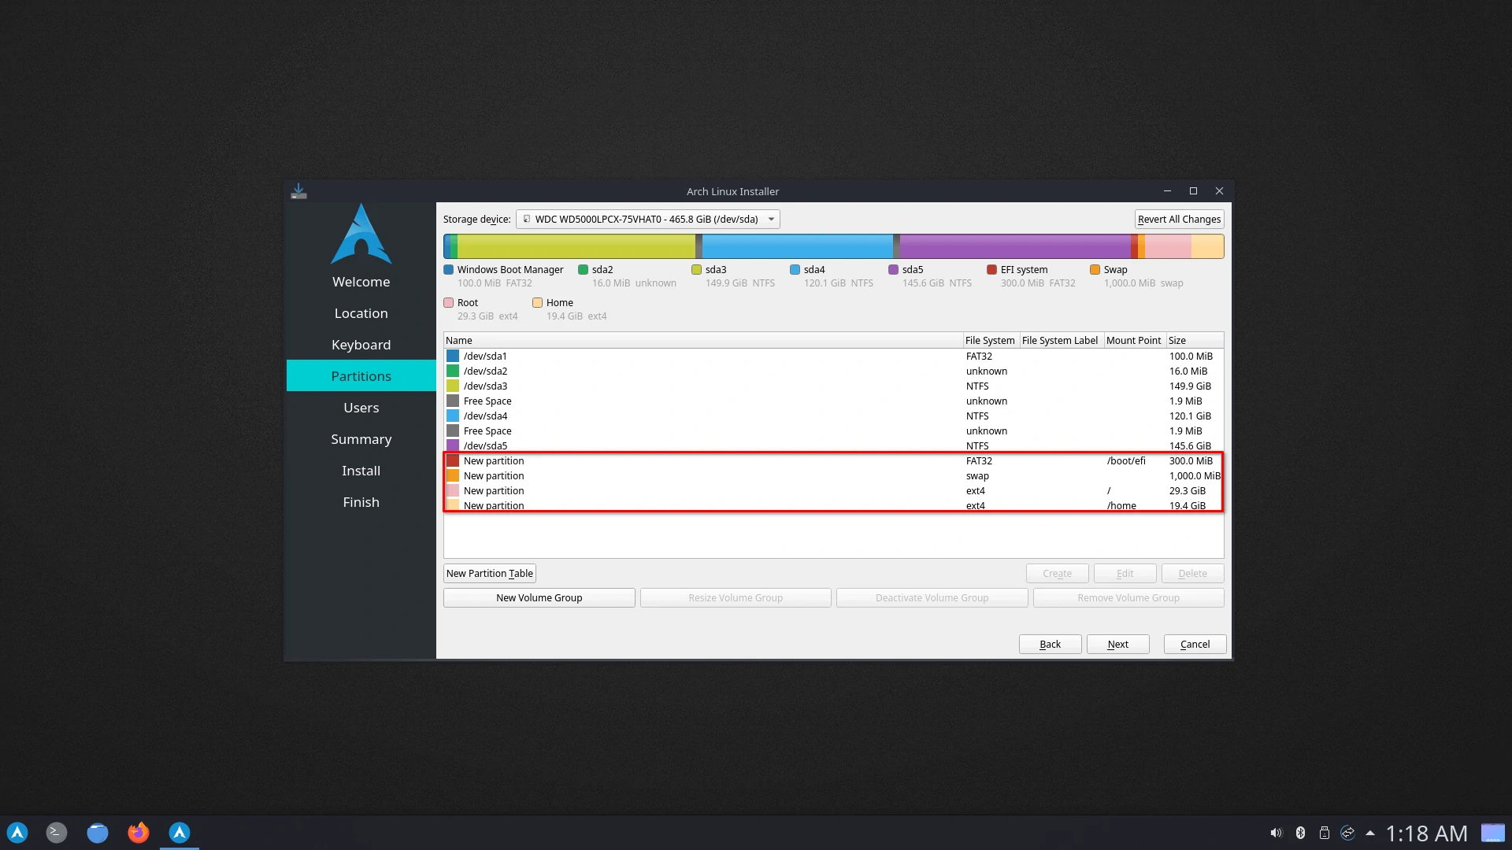Click the Arch Linux launcher icon in taskbar
Image resolution: width=1512 pixels, height=850 pixels.
(17, 833)
